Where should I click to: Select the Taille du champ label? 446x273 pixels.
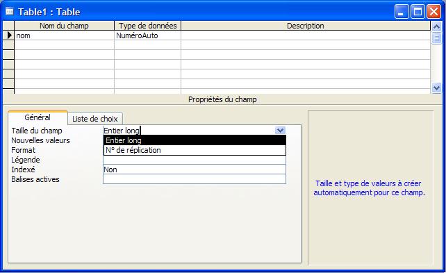pyautogui.click(x=37, y=131)
